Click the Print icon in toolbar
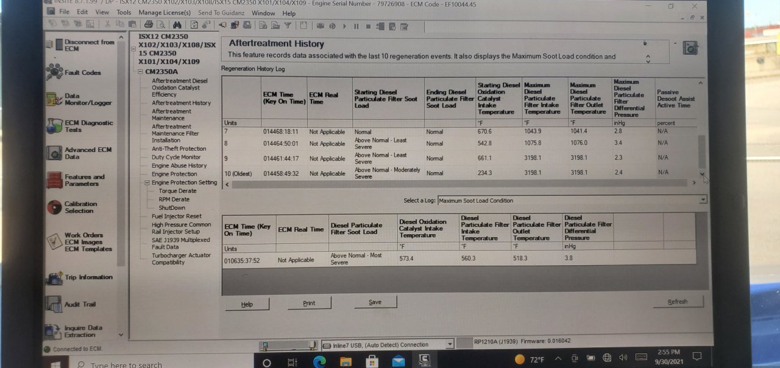Screen dimensions: 780x368 pyautogui.click(x=148, y=26)
